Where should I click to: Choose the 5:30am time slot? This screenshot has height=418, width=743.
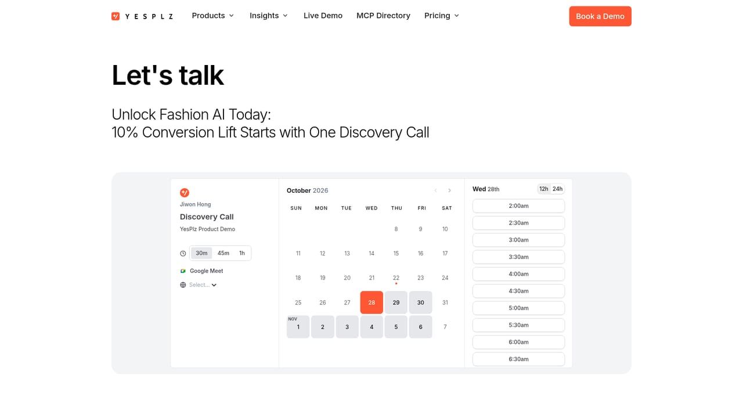[518, 325]
